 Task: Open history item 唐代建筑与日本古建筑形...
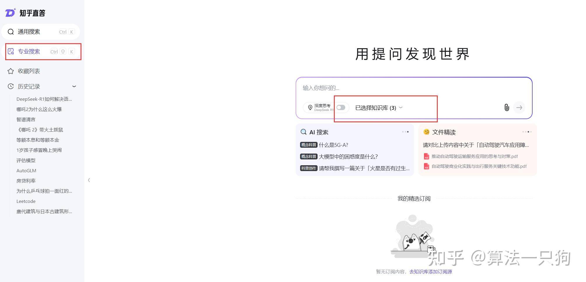44,211
